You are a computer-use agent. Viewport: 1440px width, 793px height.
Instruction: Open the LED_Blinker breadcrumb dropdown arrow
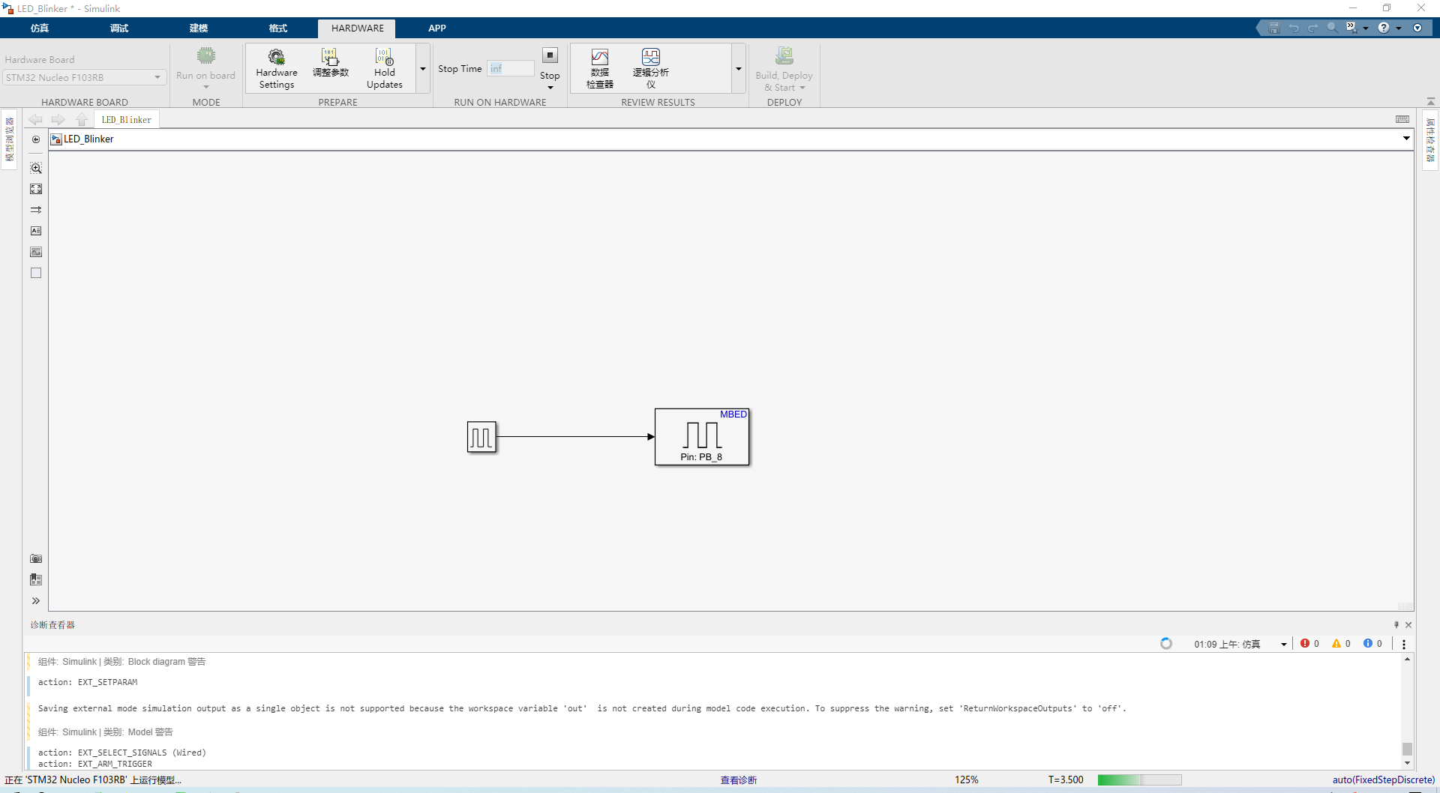pyautogui.click(x=1407, y=139)
